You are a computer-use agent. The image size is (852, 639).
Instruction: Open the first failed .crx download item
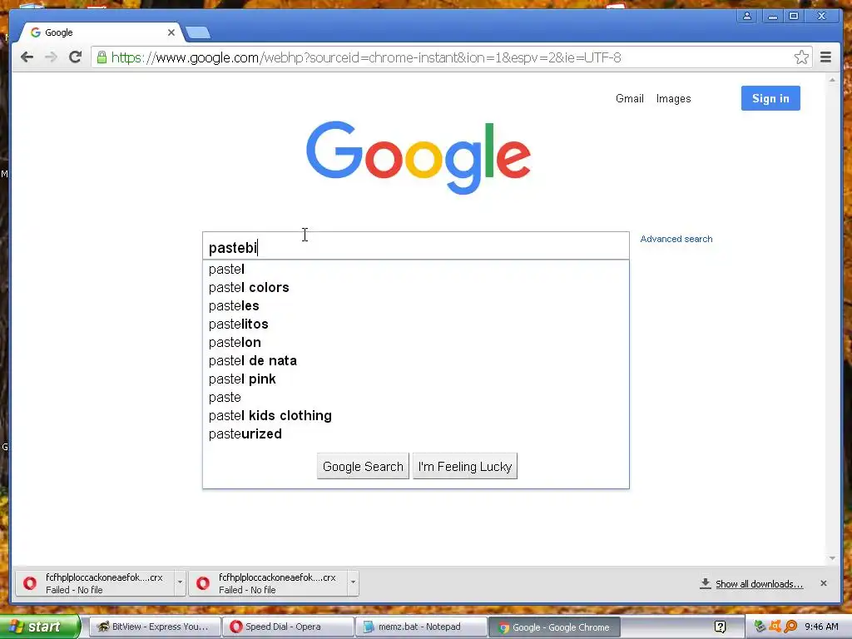coord(95,583)
